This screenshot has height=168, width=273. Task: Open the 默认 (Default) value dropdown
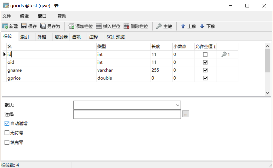pos(178,105)
